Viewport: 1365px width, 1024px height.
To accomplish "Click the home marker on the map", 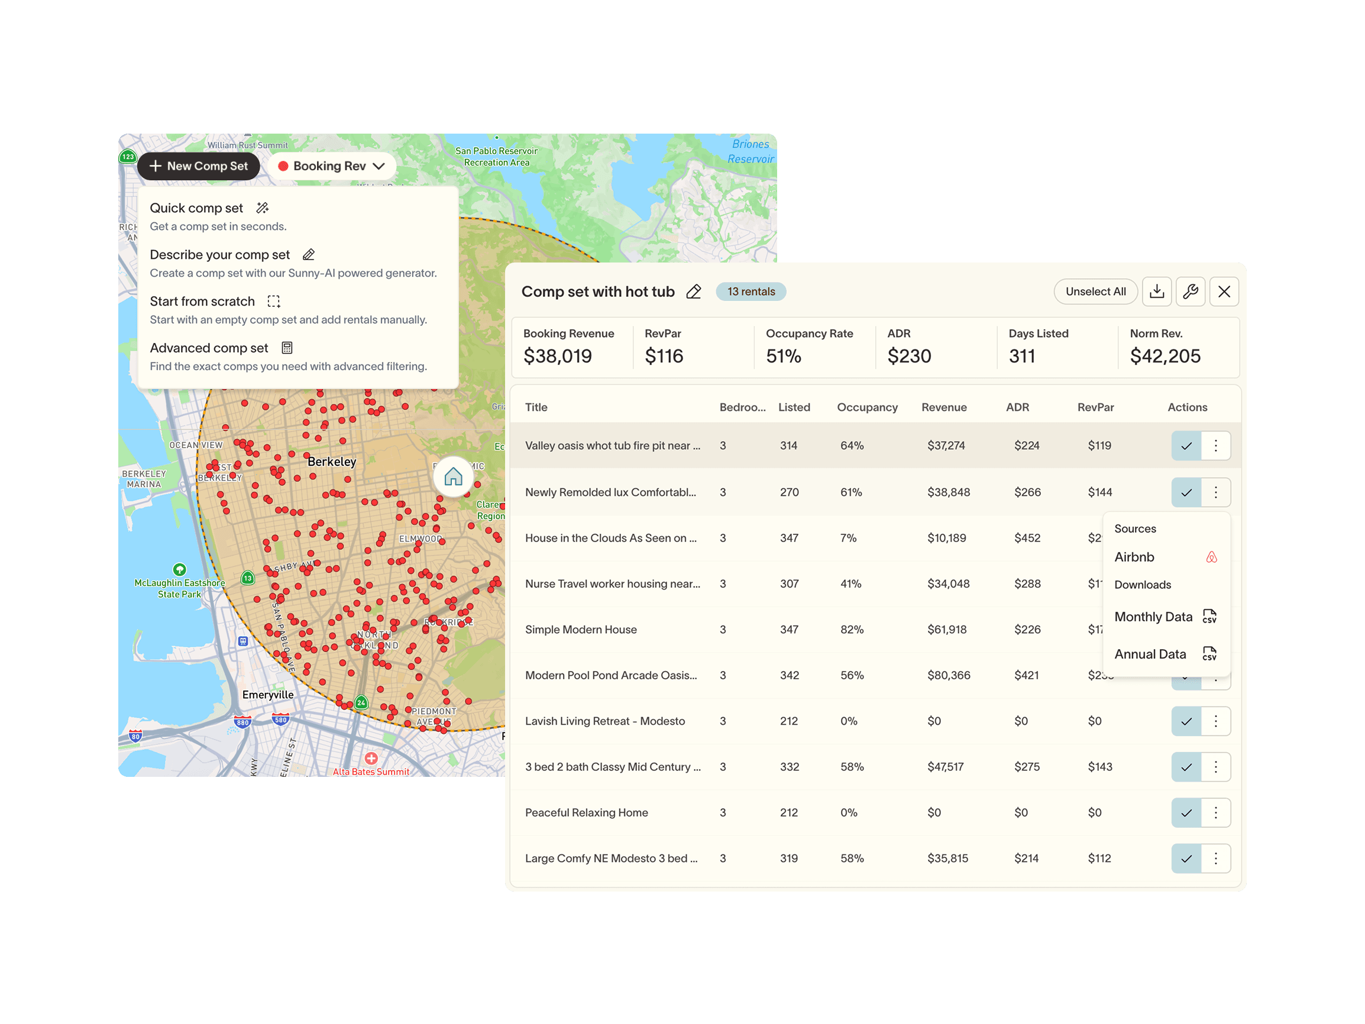I will 454,477.
